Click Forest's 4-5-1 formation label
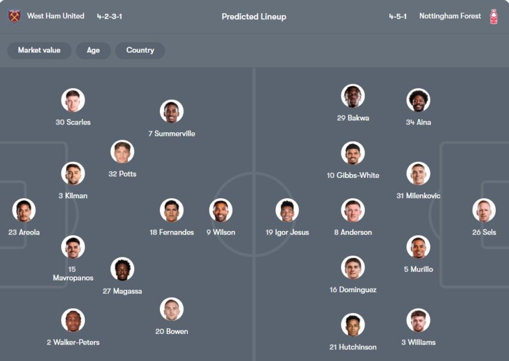509x361 pixels. coord(398,16)
